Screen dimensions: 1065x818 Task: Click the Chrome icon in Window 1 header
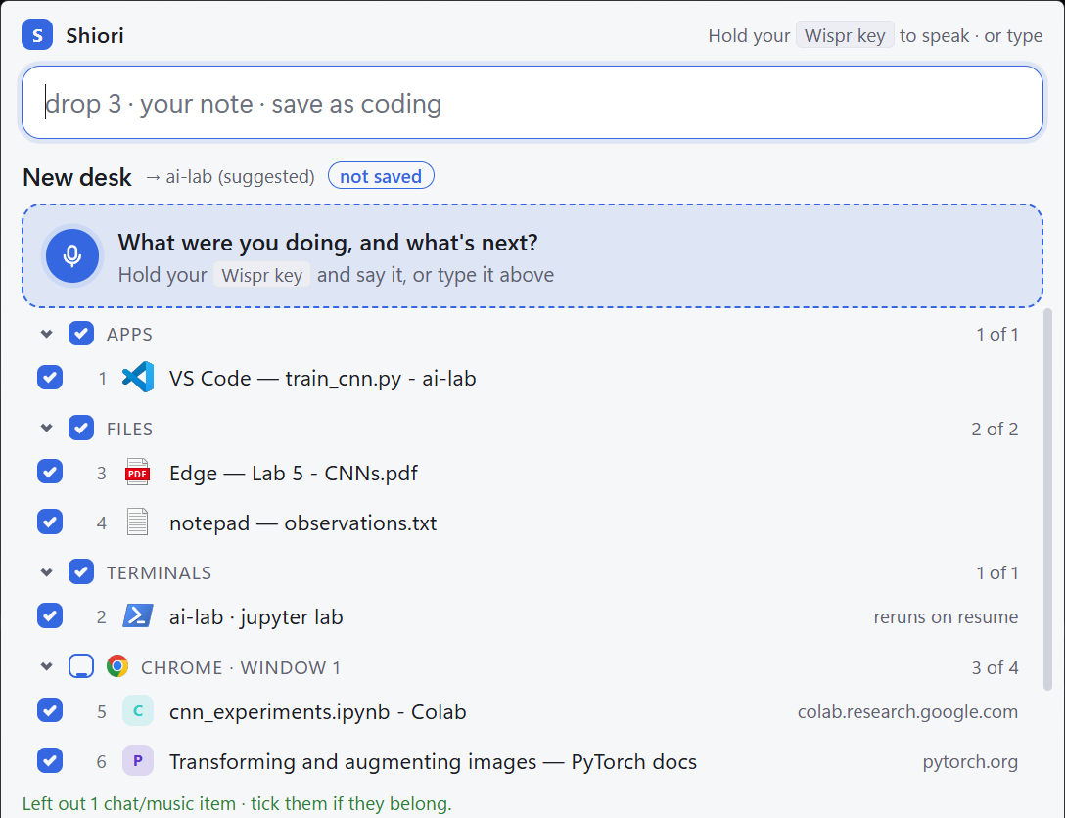click(x=117, y=666)
